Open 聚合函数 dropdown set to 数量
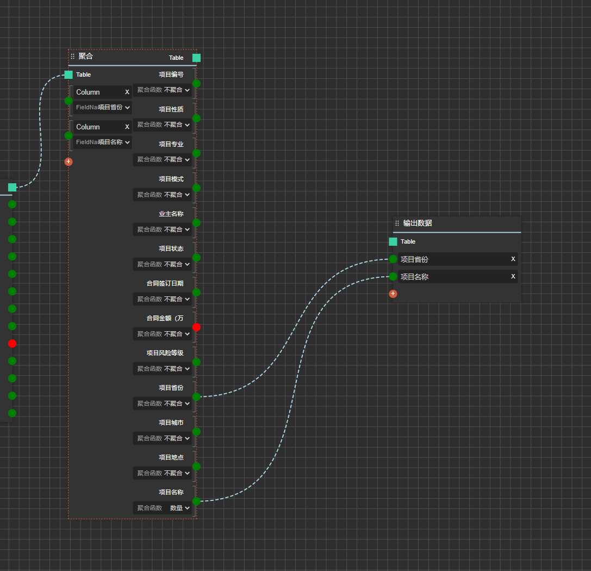The width and height of the screenshot is (591, 571). point(163,508)
